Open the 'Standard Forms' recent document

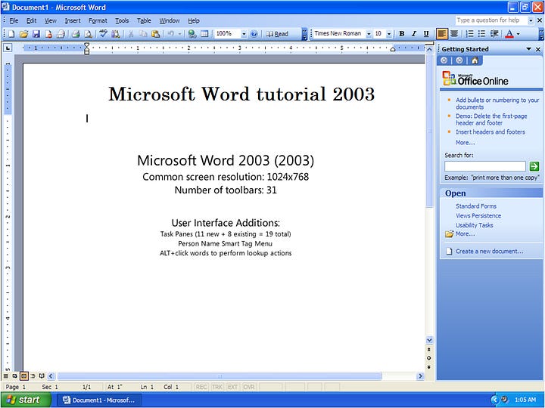pyautogui.click(x=476, y=206)
